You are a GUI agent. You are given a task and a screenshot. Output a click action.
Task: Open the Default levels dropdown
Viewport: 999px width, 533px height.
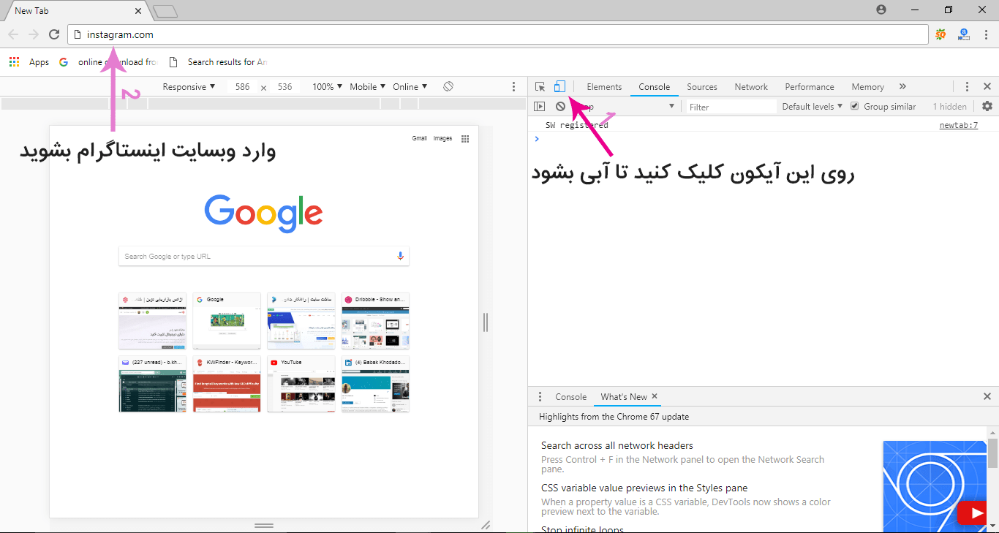tap(812, 106)
